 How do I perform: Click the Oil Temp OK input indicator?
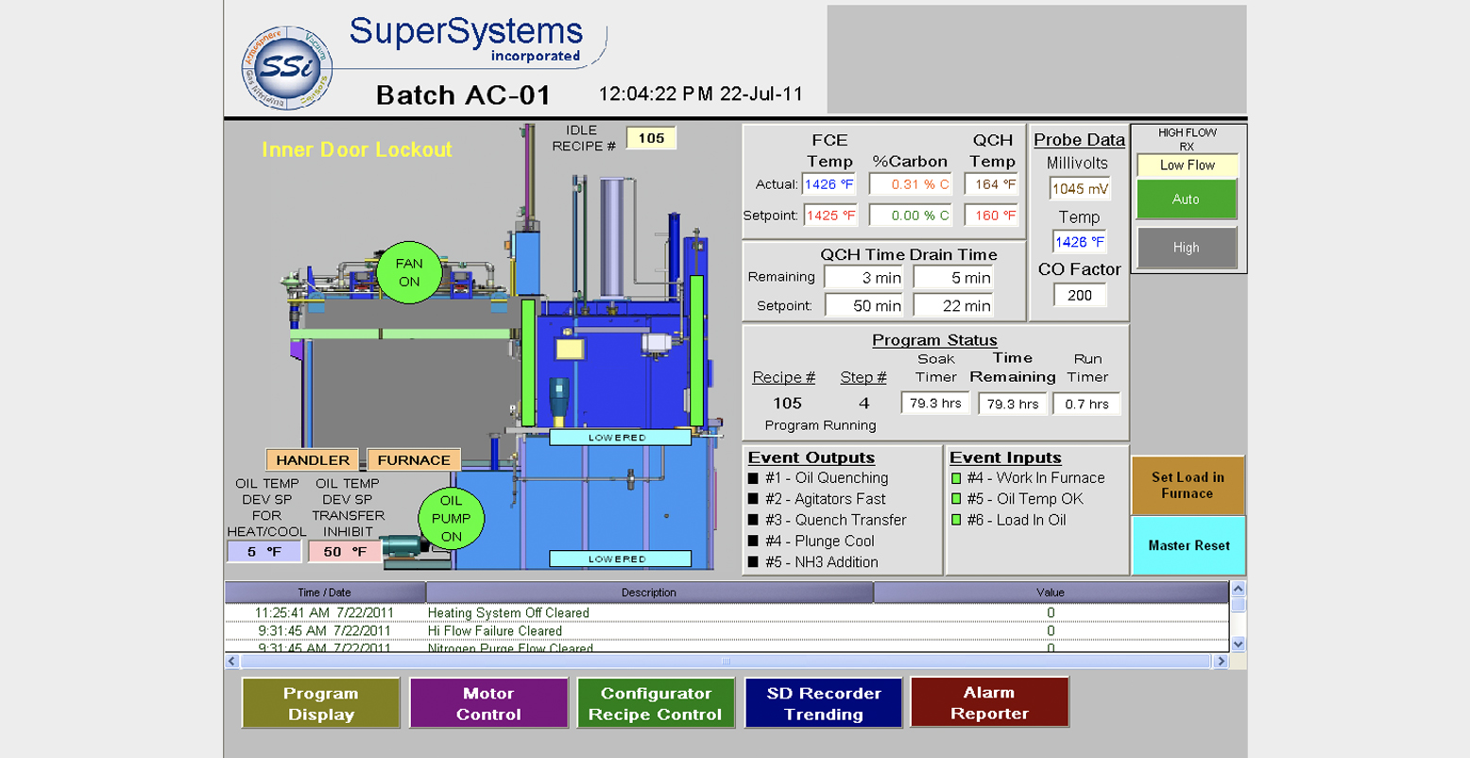click(x=956, y=499)
